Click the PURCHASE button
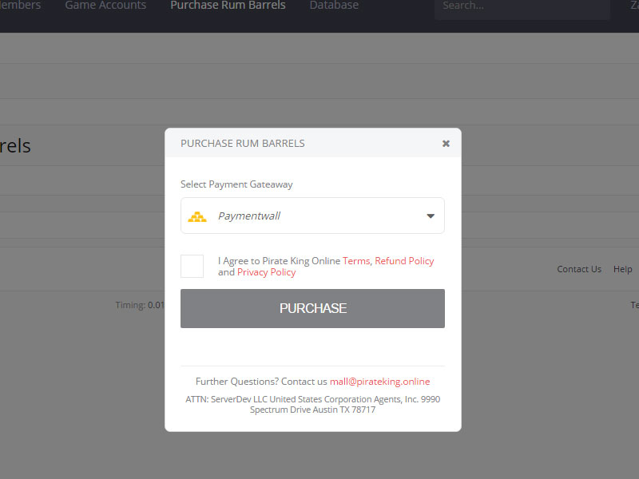Viewport: 639px width, 479px height. (312, 308)
